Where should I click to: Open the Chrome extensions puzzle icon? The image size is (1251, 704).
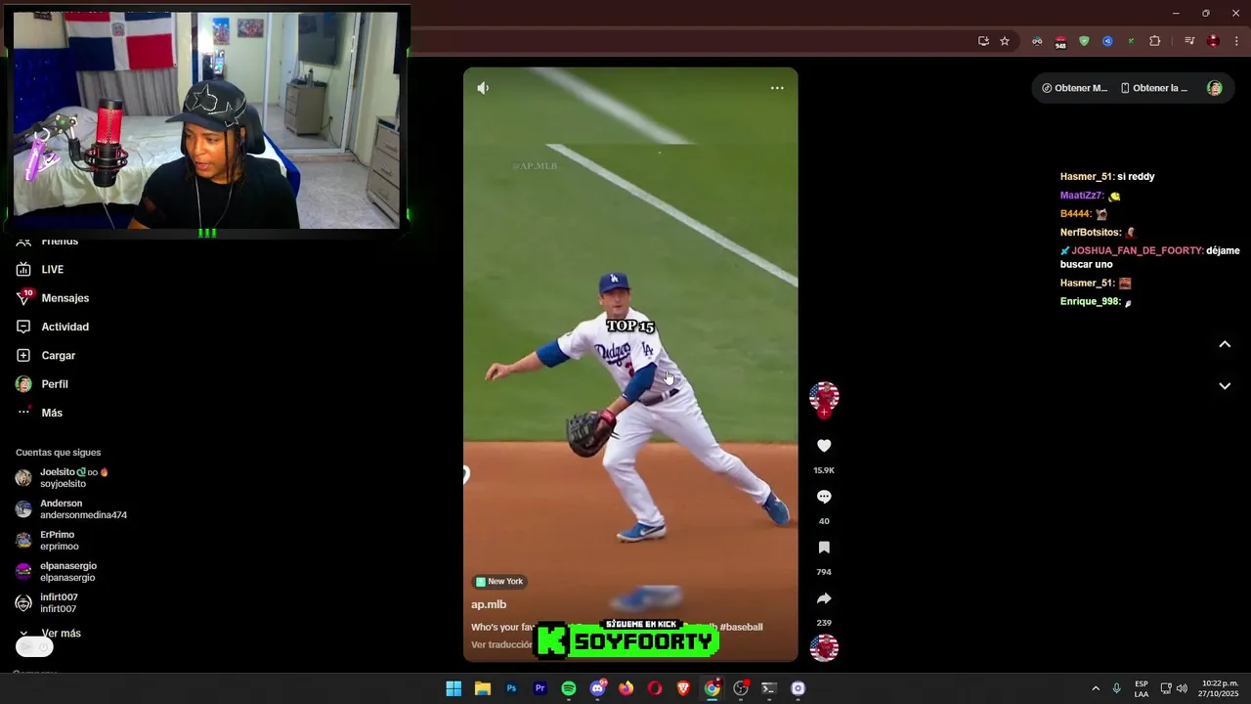click(1155, 41)
